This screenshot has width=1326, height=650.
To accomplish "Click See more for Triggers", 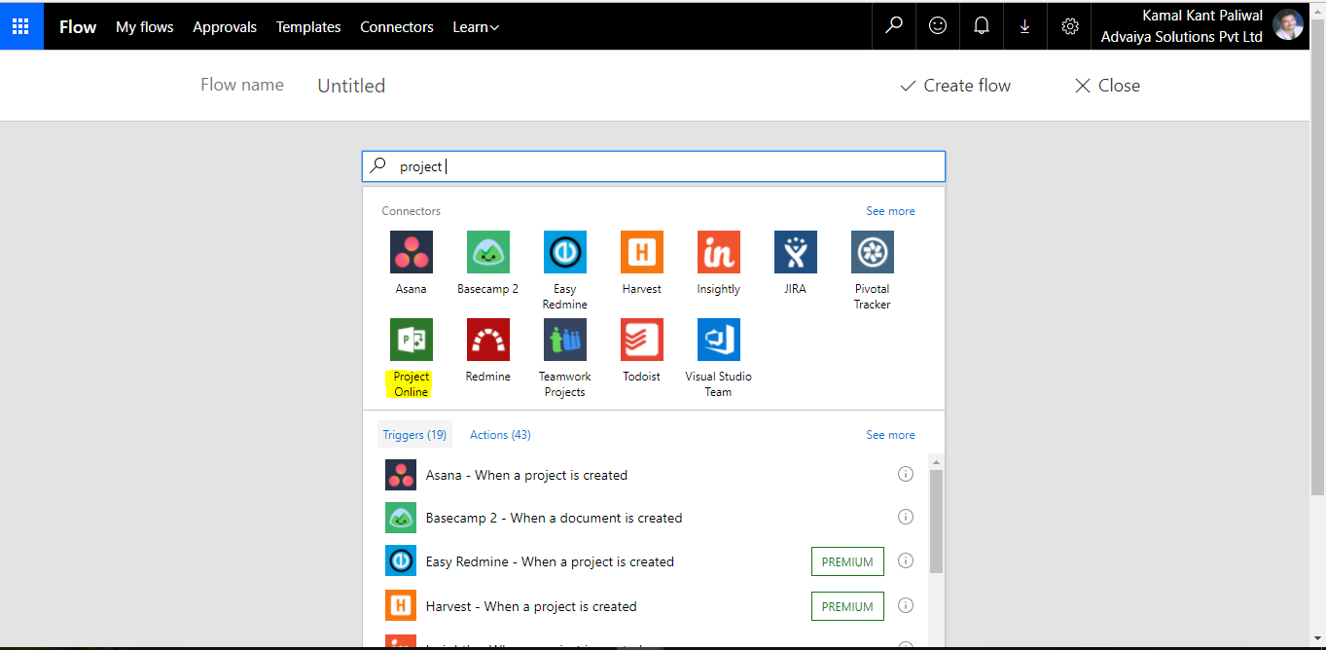I will point(890,435).
